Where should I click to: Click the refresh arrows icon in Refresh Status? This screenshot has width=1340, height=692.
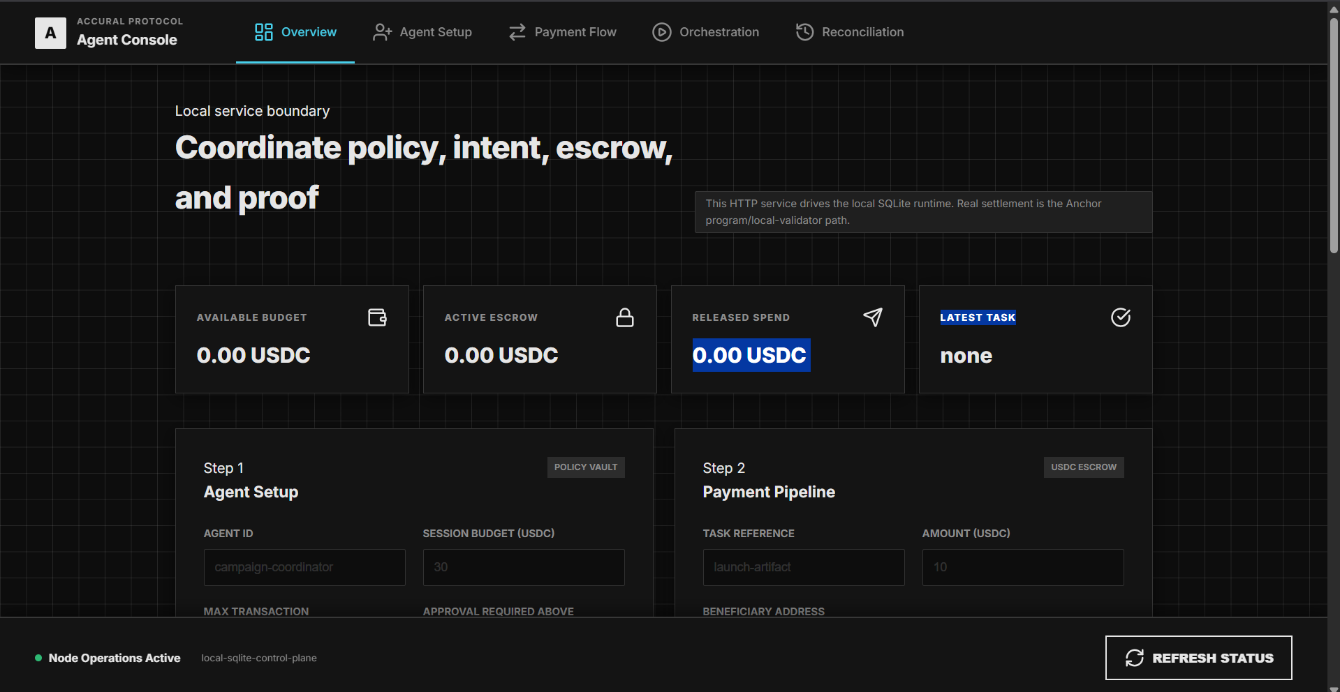point(1135,658)
